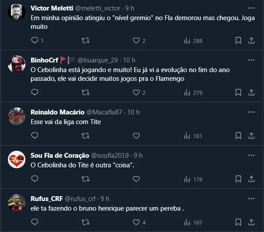Bookmark Sou Fla de Coração's tweet
The width and height of the screenshot is (264, 232).
[238, 179]
